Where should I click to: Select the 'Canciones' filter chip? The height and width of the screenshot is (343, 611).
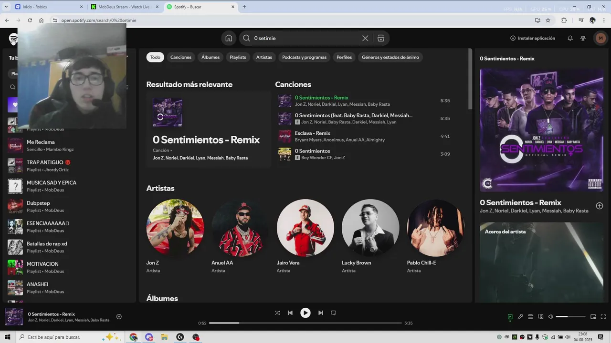[x=181, y=57]
